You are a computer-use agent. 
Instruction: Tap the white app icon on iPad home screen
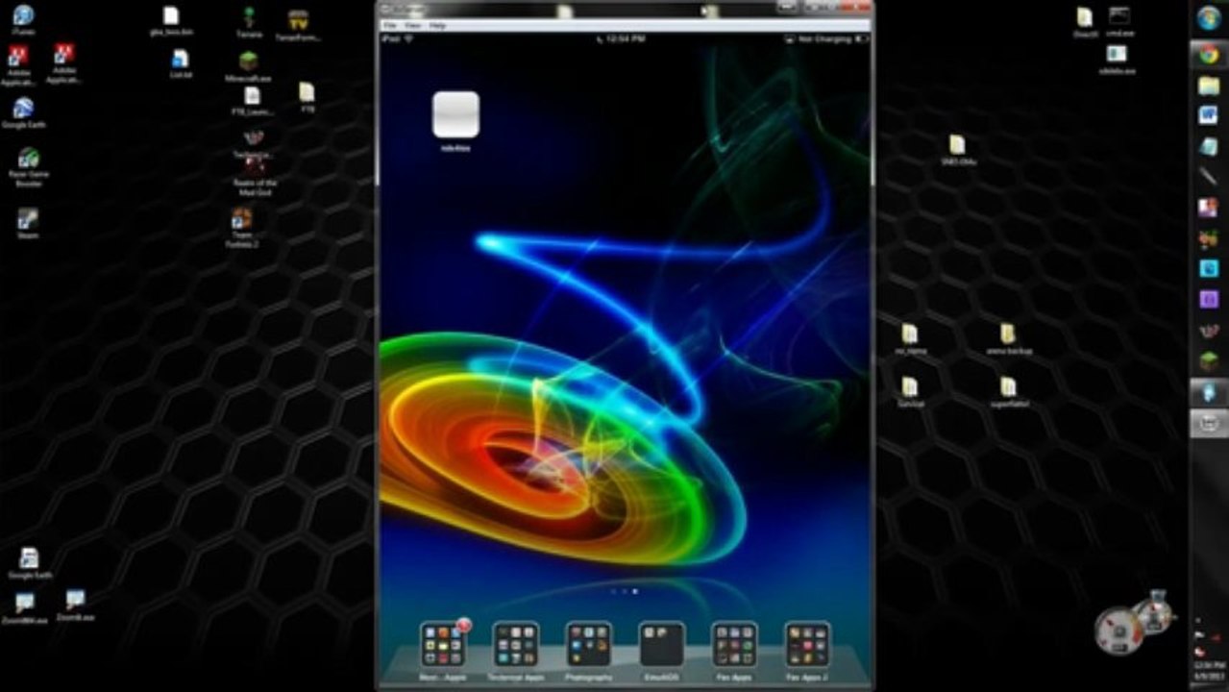455,115
